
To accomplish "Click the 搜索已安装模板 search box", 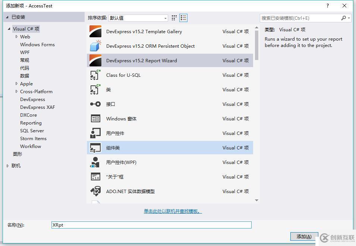I will click(x=300, y=18).
